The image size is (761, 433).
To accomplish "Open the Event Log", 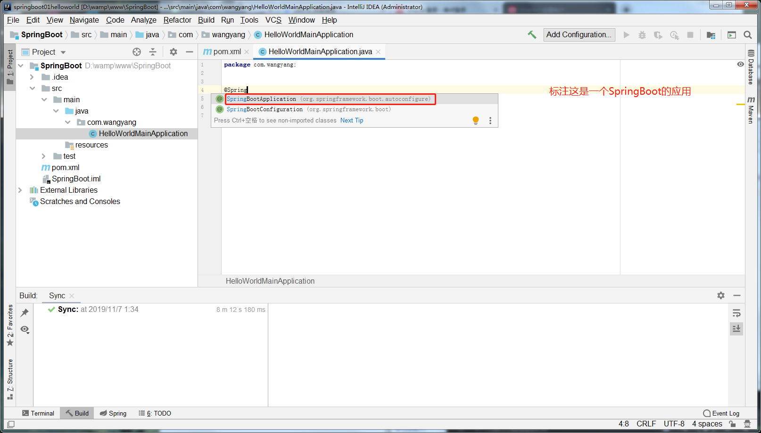I will [721, 413].
